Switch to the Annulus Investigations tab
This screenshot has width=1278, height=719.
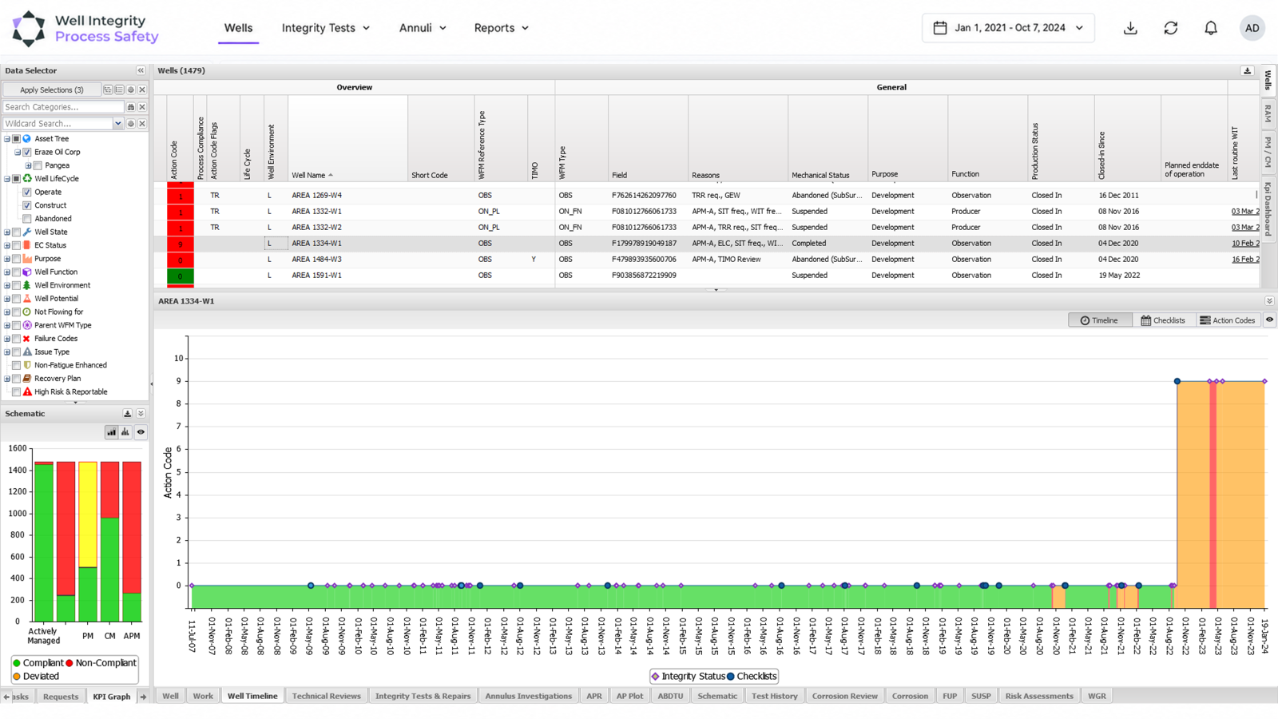coord(528,696)
